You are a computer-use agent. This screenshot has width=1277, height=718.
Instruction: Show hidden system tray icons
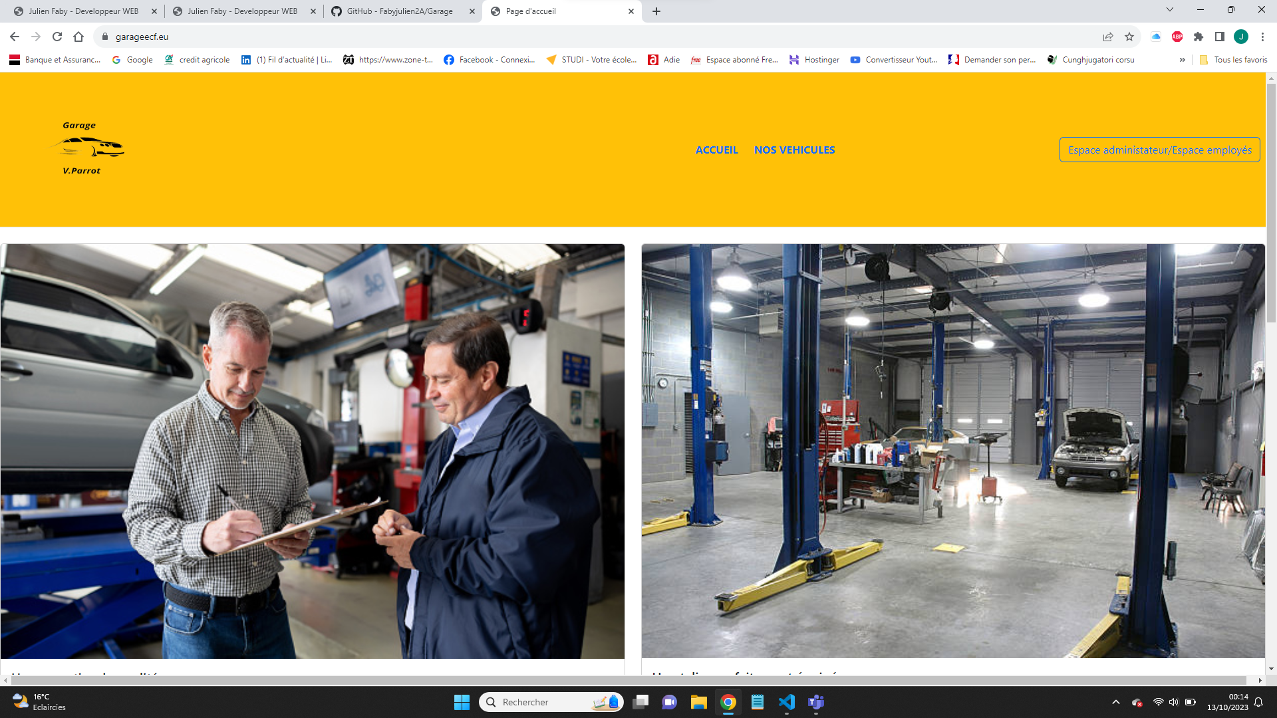(1116, 702)
